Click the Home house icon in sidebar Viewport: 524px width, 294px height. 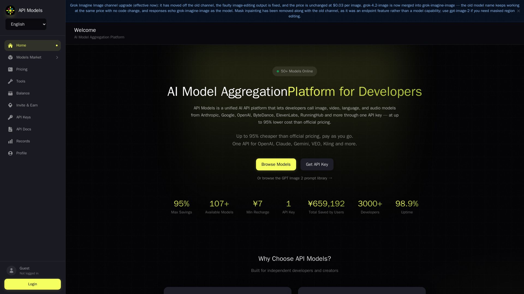pos(10,45)
